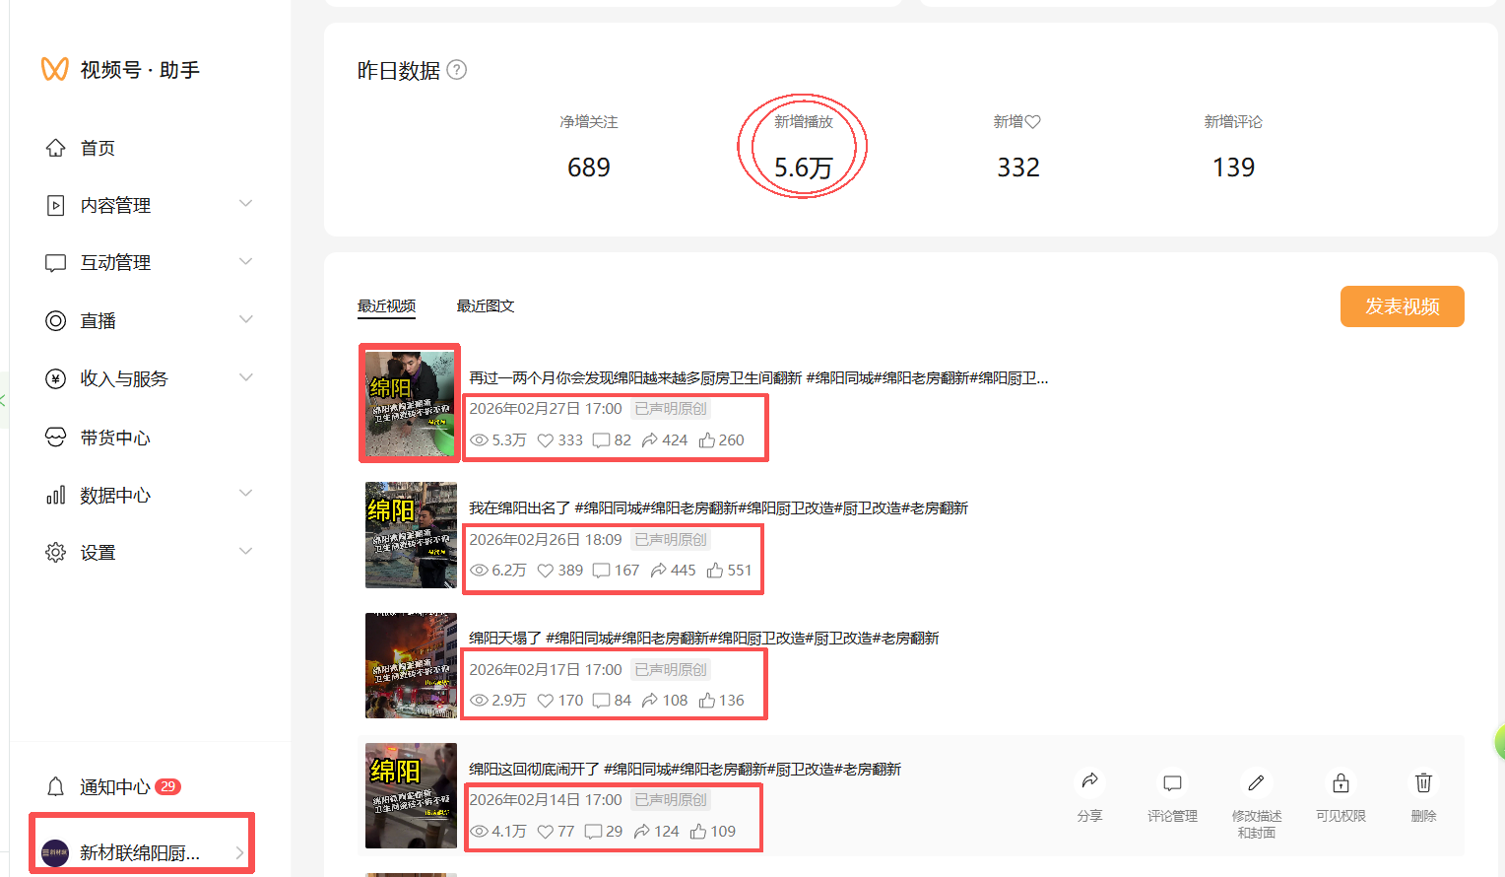
Task: Click the heart icon next to 新增
Action: pyautogui.click(x=1032, y=122)
